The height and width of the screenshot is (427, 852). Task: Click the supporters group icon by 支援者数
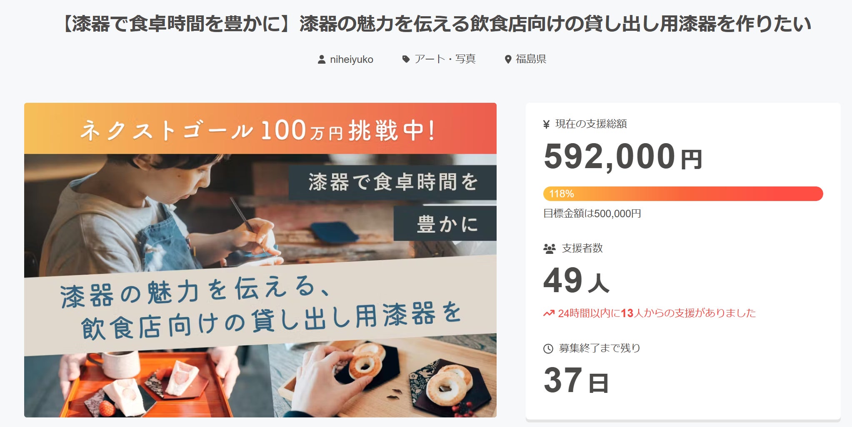[550, 249]
